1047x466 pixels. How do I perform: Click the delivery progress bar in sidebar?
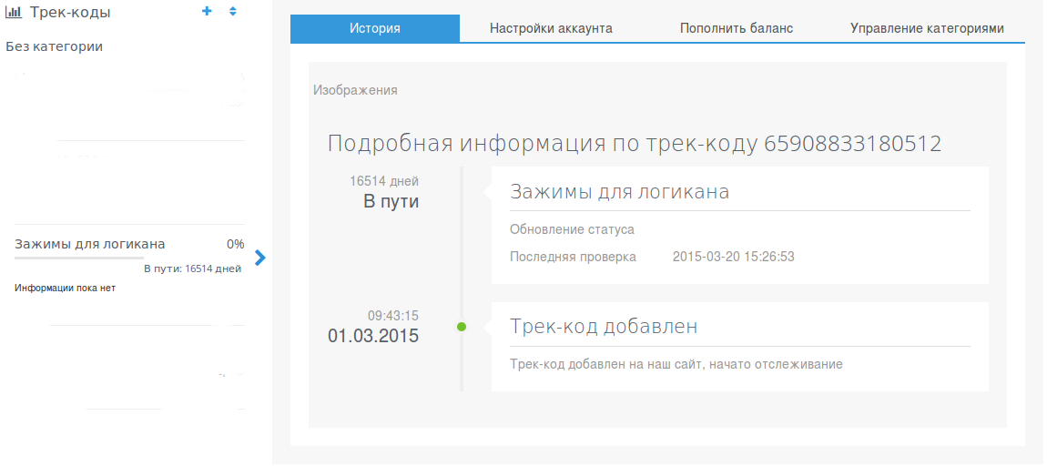coord(79,258)
